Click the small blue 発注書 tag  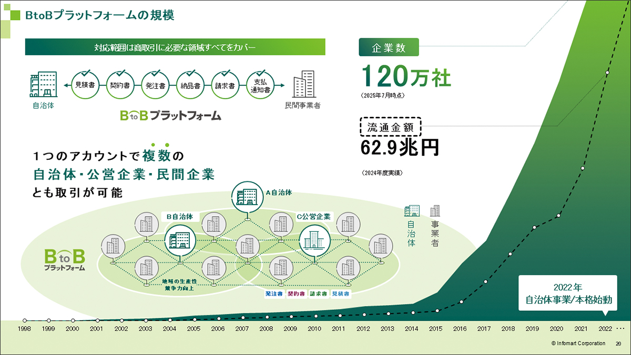(274, 293)
